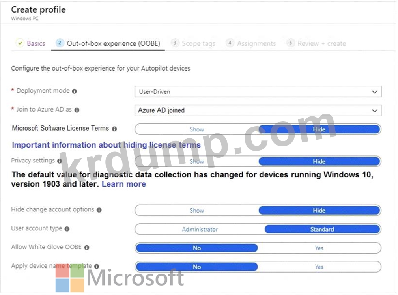This screenshot has width=398, height=295.
Task: Click the diagnostic data collection notice text
Action: point(192,179)
